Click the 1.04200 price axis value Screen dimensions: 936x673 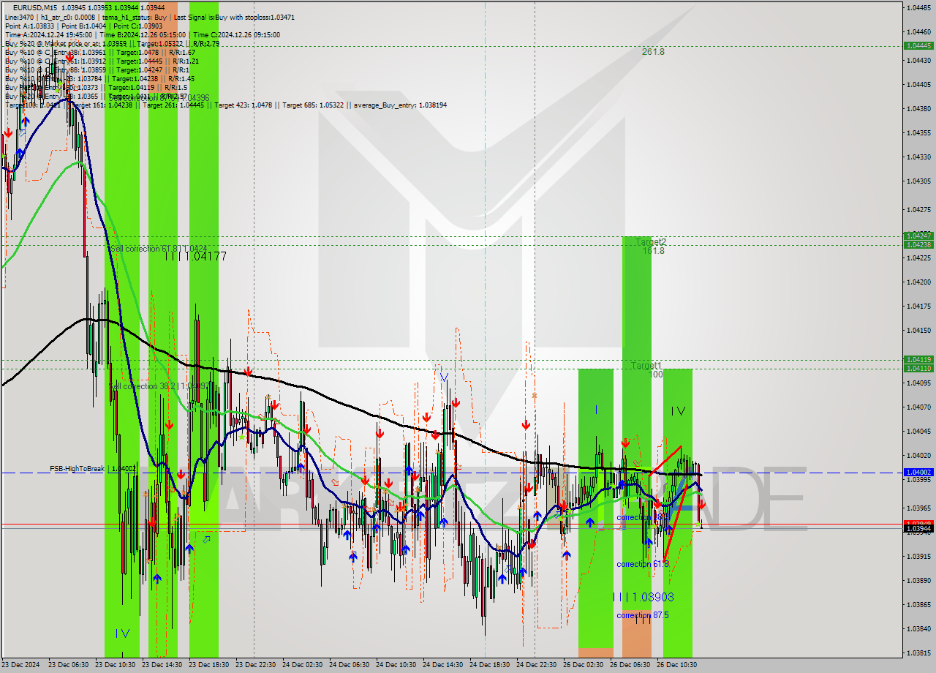click(918, 282)
